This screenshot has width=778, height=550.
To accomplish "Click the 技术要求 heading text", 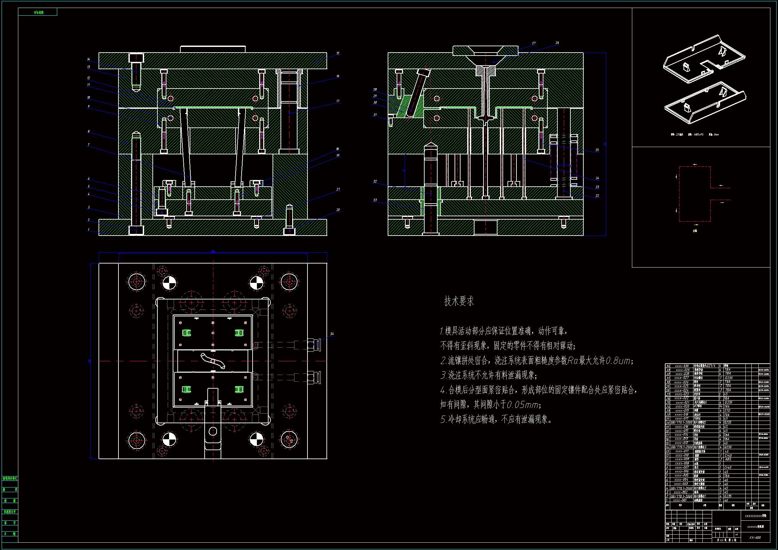I will click(459, 301).
